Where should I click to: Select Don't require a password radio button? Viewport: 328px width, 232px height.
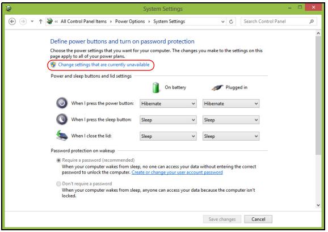[x=58, y=184]
